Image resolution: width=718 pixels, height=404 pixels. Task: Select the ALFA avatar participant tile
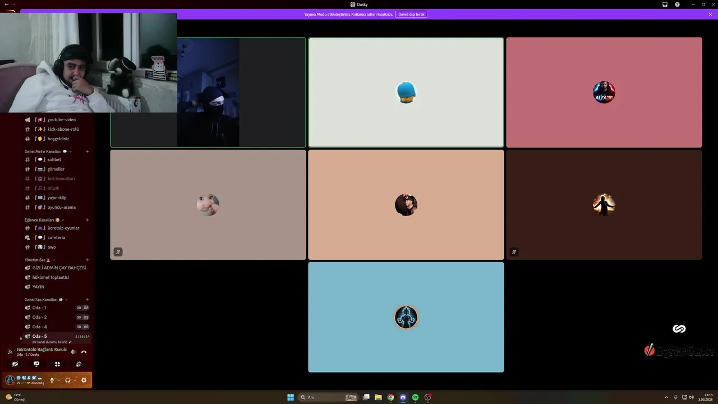coord(604,93)
